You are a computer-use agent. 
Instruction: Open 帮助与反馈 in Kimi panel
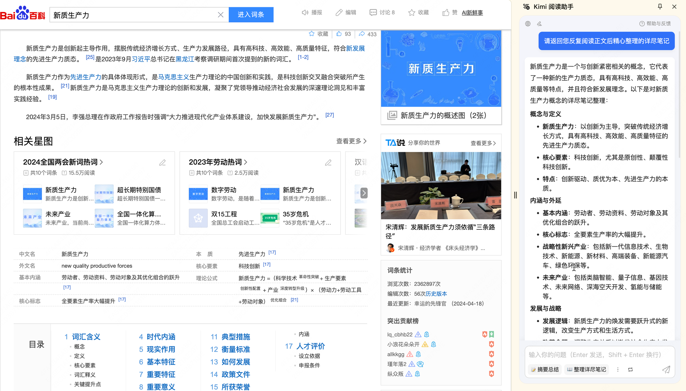pyautogui.click(x=655, y=24)
